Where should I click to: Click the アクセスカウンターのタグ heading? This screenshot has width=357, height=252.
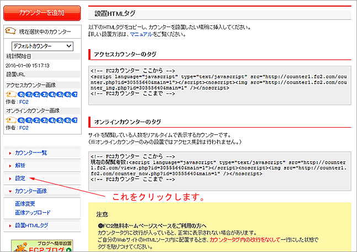[x=125, y=54]
